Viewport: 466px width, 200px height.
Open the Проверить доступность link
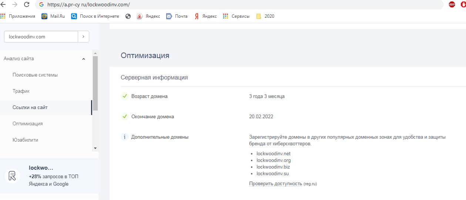275,183
